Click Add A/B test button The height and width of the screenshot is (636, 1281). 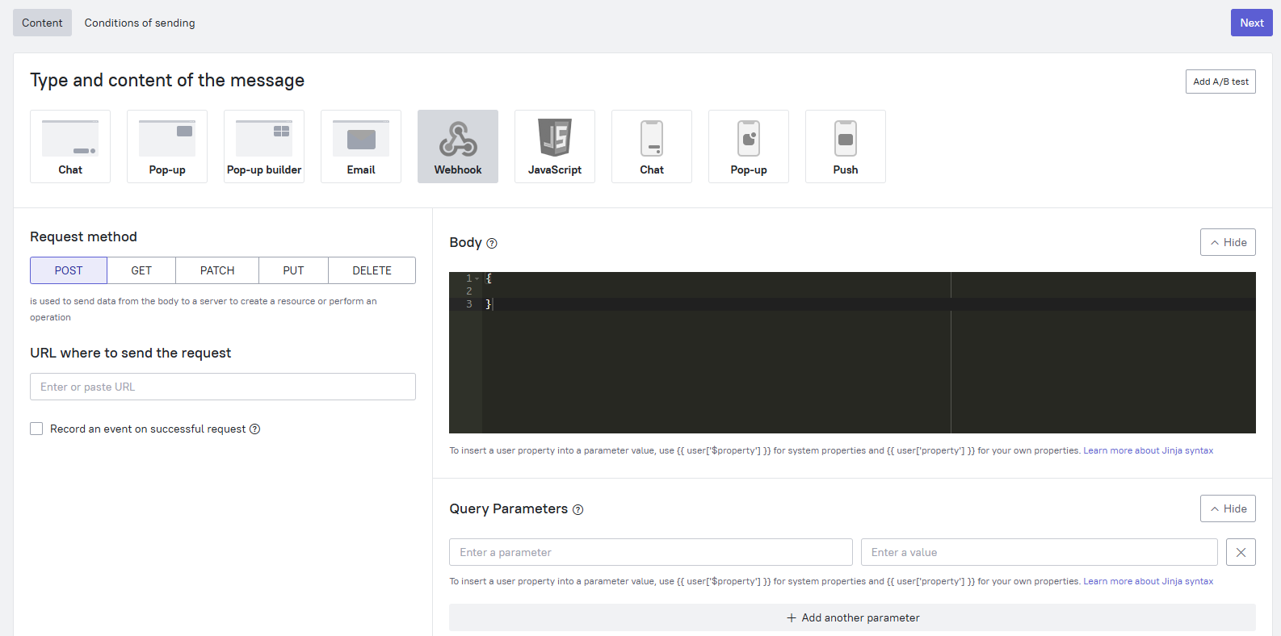[x=1220, y=82]
